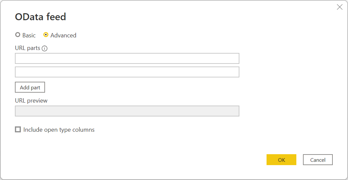Click the OData feed dialog title
Viewport: 348px width, 180px height.
pos(40,17)
